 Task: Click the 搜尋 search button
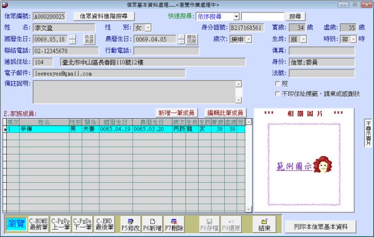pyautogui.click(x=295, y=16)
